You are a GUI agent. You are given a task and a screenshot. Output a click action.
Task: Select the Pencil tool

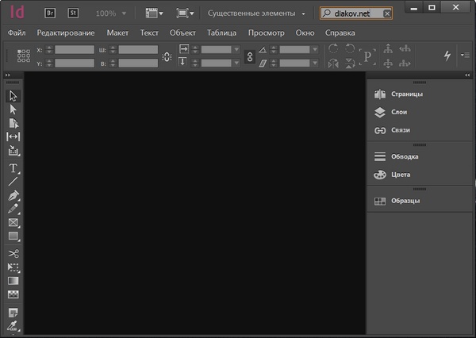(13, 209)
